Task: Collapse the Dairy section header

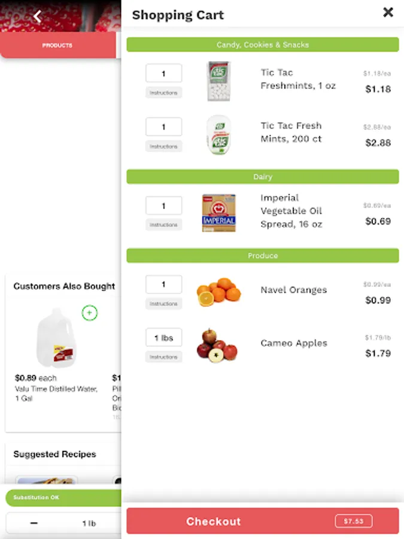Action: click(263, 177)
